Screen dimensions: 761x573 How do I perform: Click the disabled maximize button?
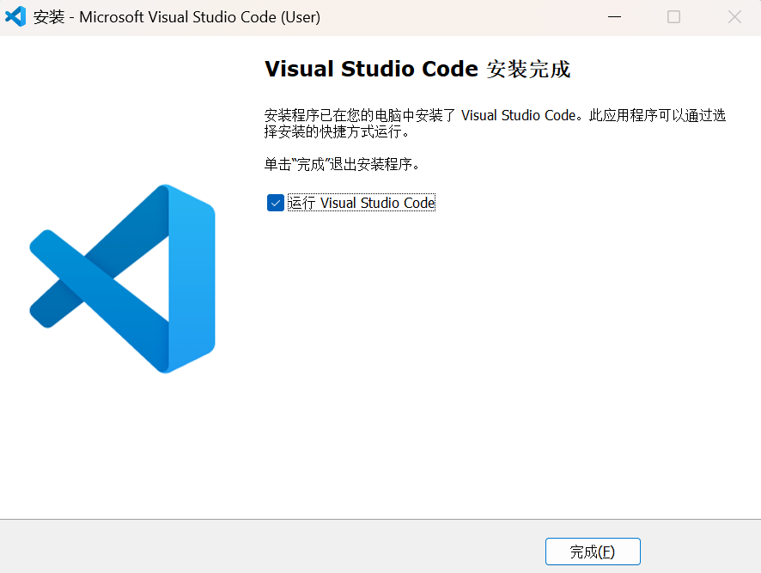tap(673, 17)
